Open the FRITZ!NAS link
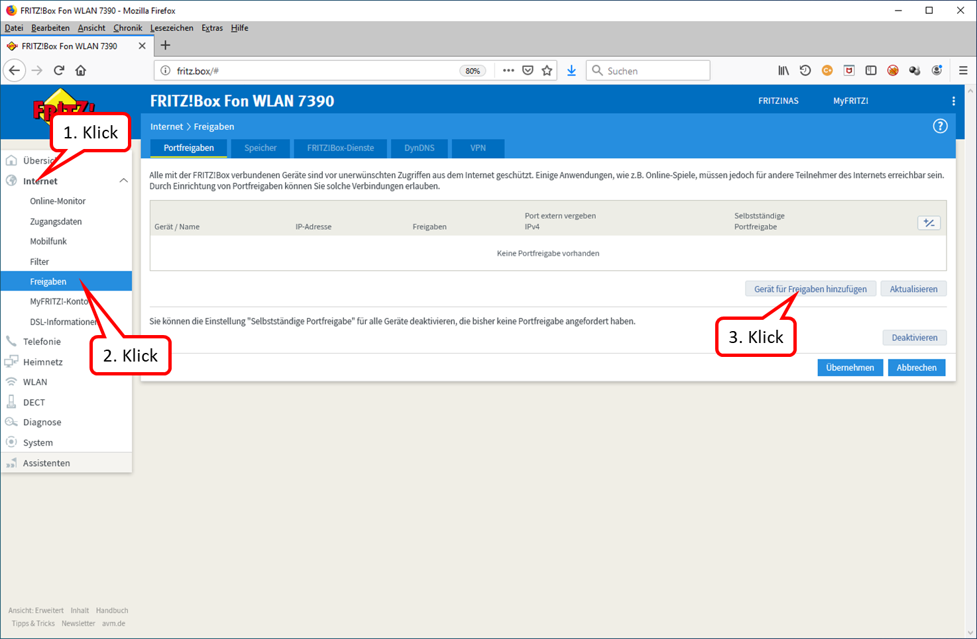This screenshot has width=977, height=639. point(778,101)
